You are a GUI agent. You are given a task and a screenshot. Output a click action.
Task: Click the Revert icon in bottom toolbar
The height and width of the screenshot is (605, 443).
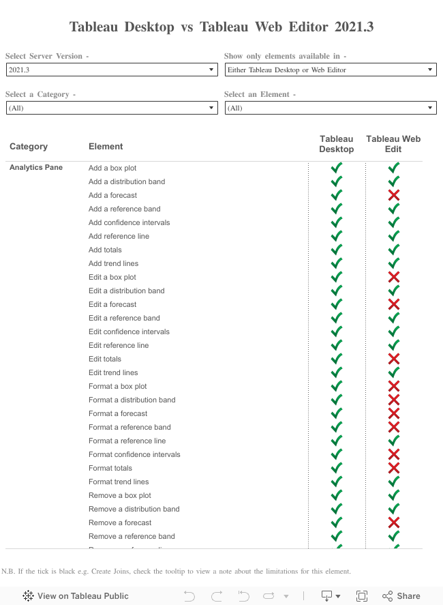243,595
